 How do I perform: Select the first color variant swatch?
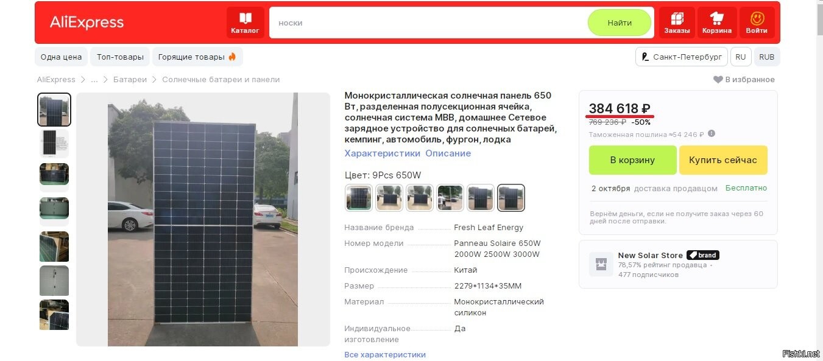coord(359,198)
